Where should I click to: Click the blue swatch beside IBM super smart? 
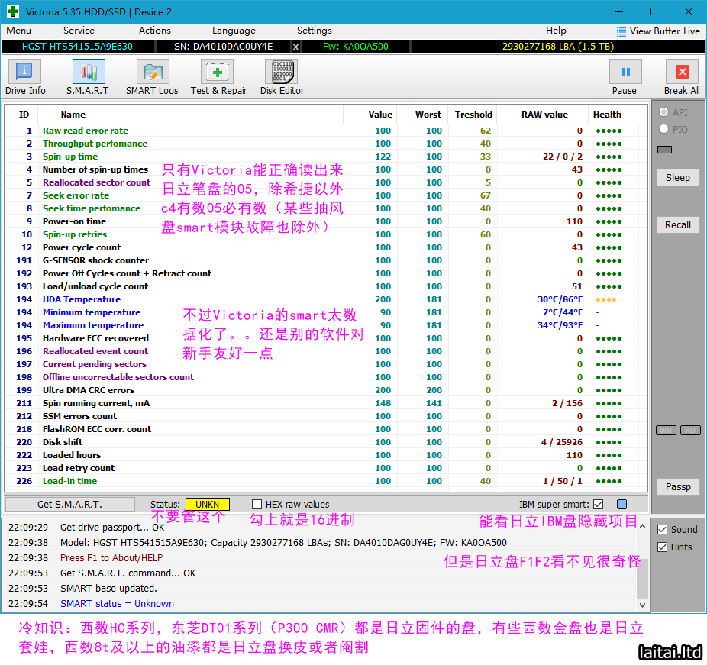tap(621, 505)
